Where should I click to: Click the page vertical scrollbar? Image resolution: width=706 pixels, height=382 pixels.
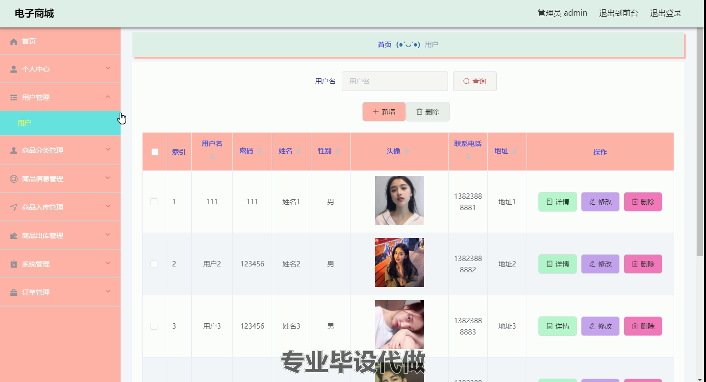[700, 142]
